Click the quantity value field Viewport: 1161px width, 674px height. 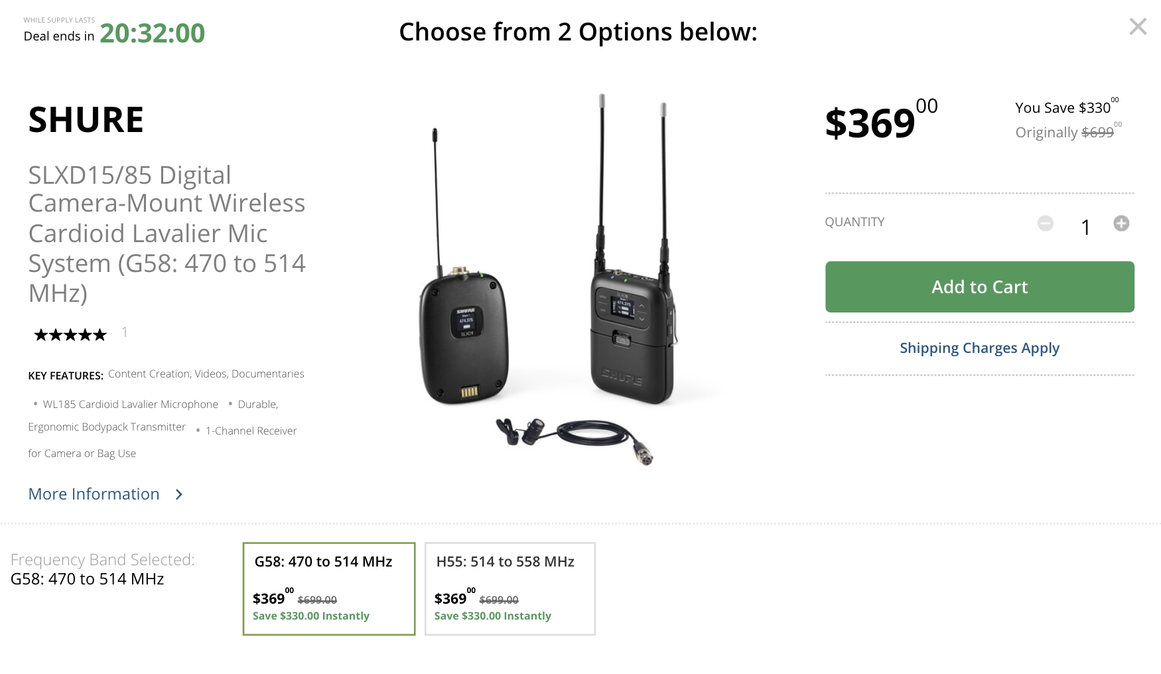pyautogui.click(x=1085, y=228)
